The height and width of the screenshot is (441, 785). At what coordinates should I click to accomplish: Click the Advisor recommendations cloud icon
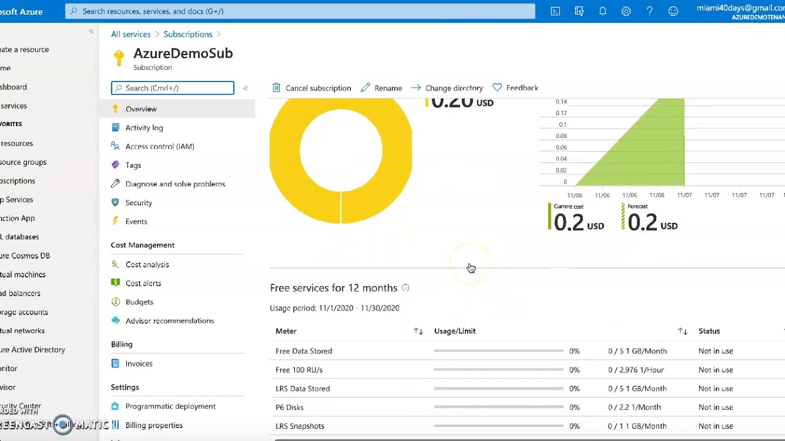(x=115, y=320)
